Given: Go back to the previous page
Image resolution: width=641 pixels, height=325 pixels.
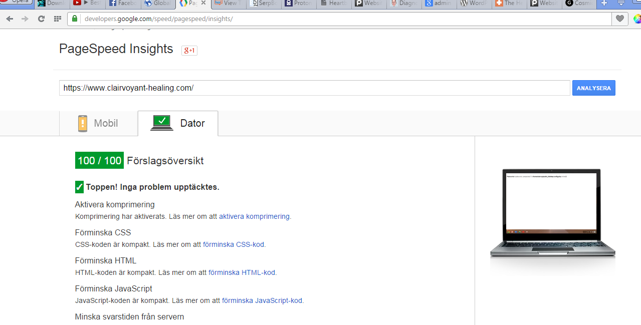Looking at the screenshot, I should coord(10,19).
